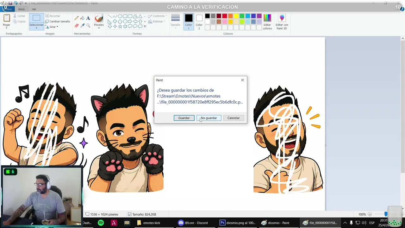Show hidden system tray icons

point(345,223)
